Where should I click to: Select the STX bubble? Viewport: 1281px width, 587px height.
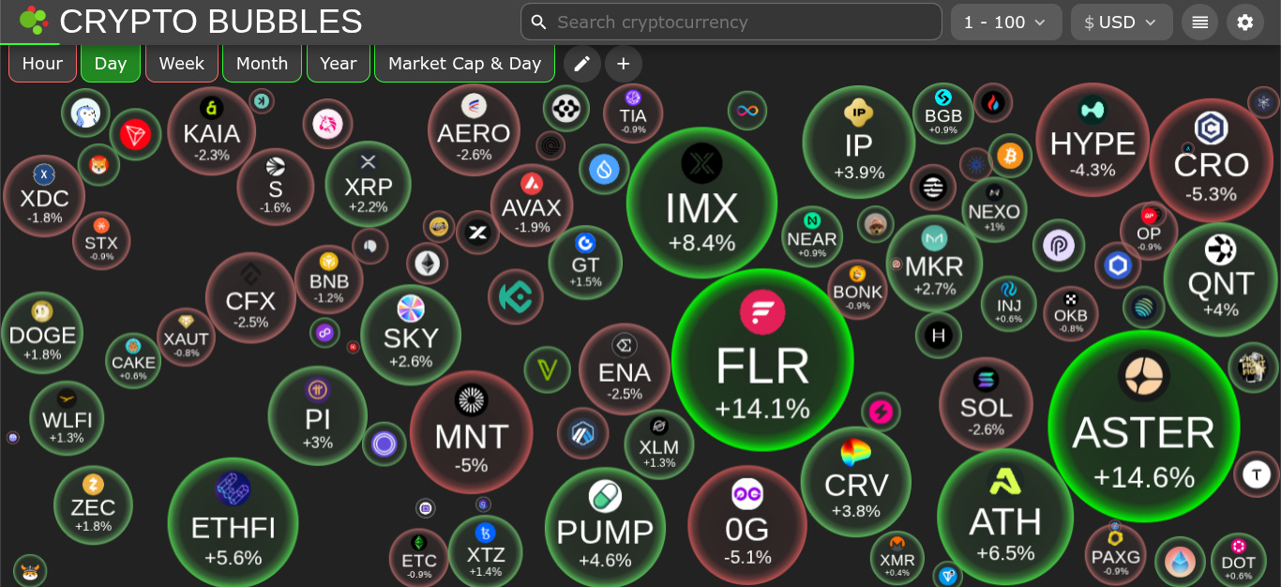click(101, 242)
